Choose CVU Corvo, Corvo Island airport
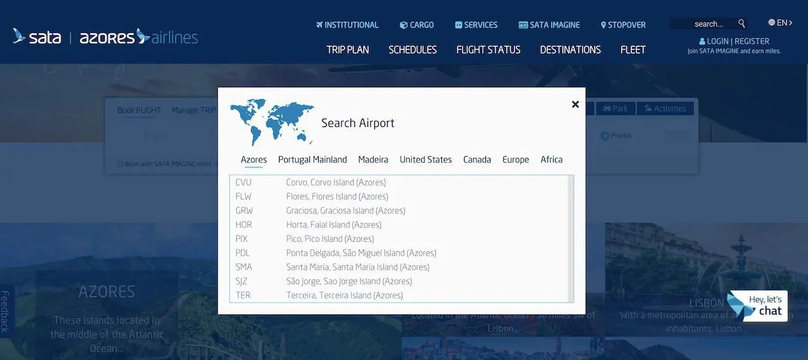This screenshot has height=360, width=808. coord(399,183)
